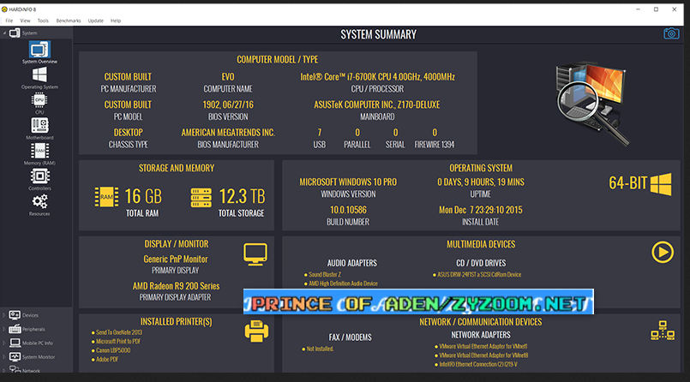Screen dimensions: 690x382
Task: Click the yellow storage drives icon
Action: [201, 198]
